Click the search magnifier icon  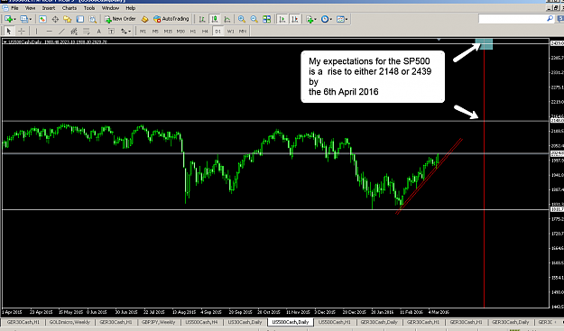point(550,18)
